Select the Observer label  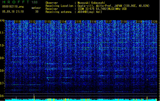point(52,3)
